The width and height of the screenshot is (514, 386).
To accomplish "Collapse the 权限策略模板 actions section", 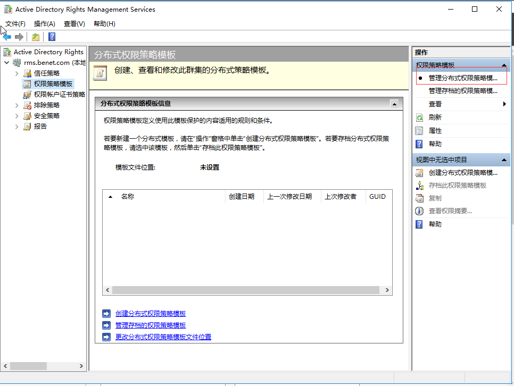I will pos(504,65).
